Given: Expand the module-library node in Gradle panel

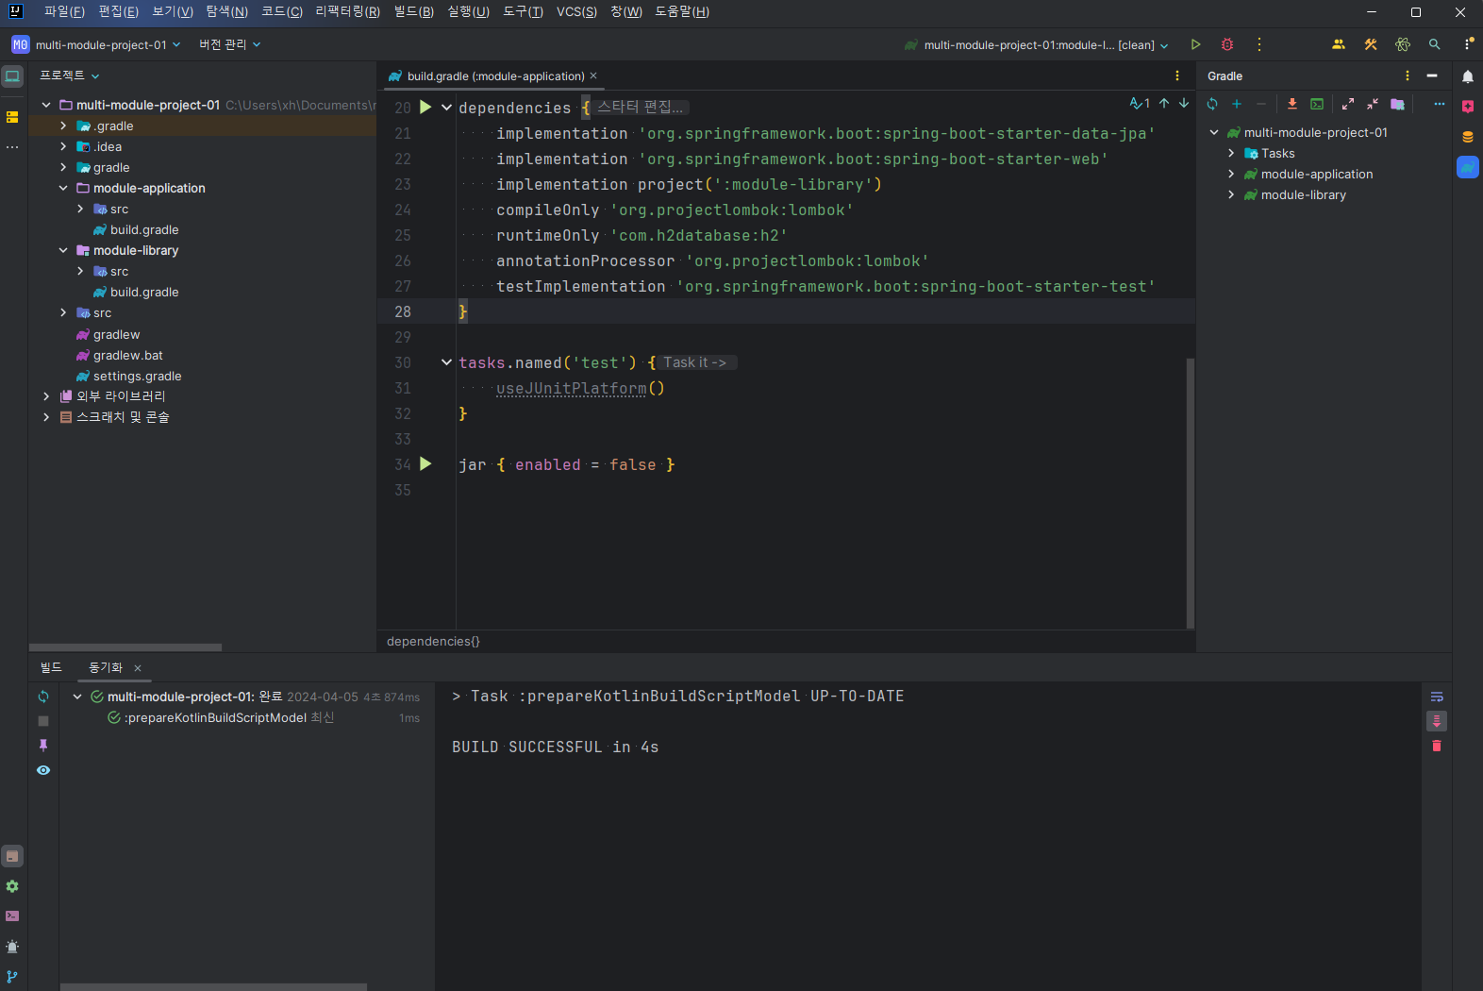Looking at the screenshot, I should tap(1231, 194).
